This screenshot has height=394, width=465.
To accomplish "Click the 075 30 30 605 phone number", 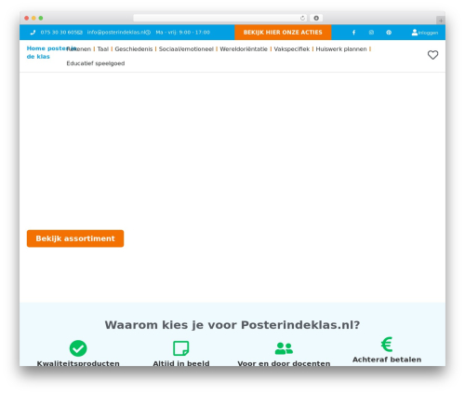I will click(59, 33).
